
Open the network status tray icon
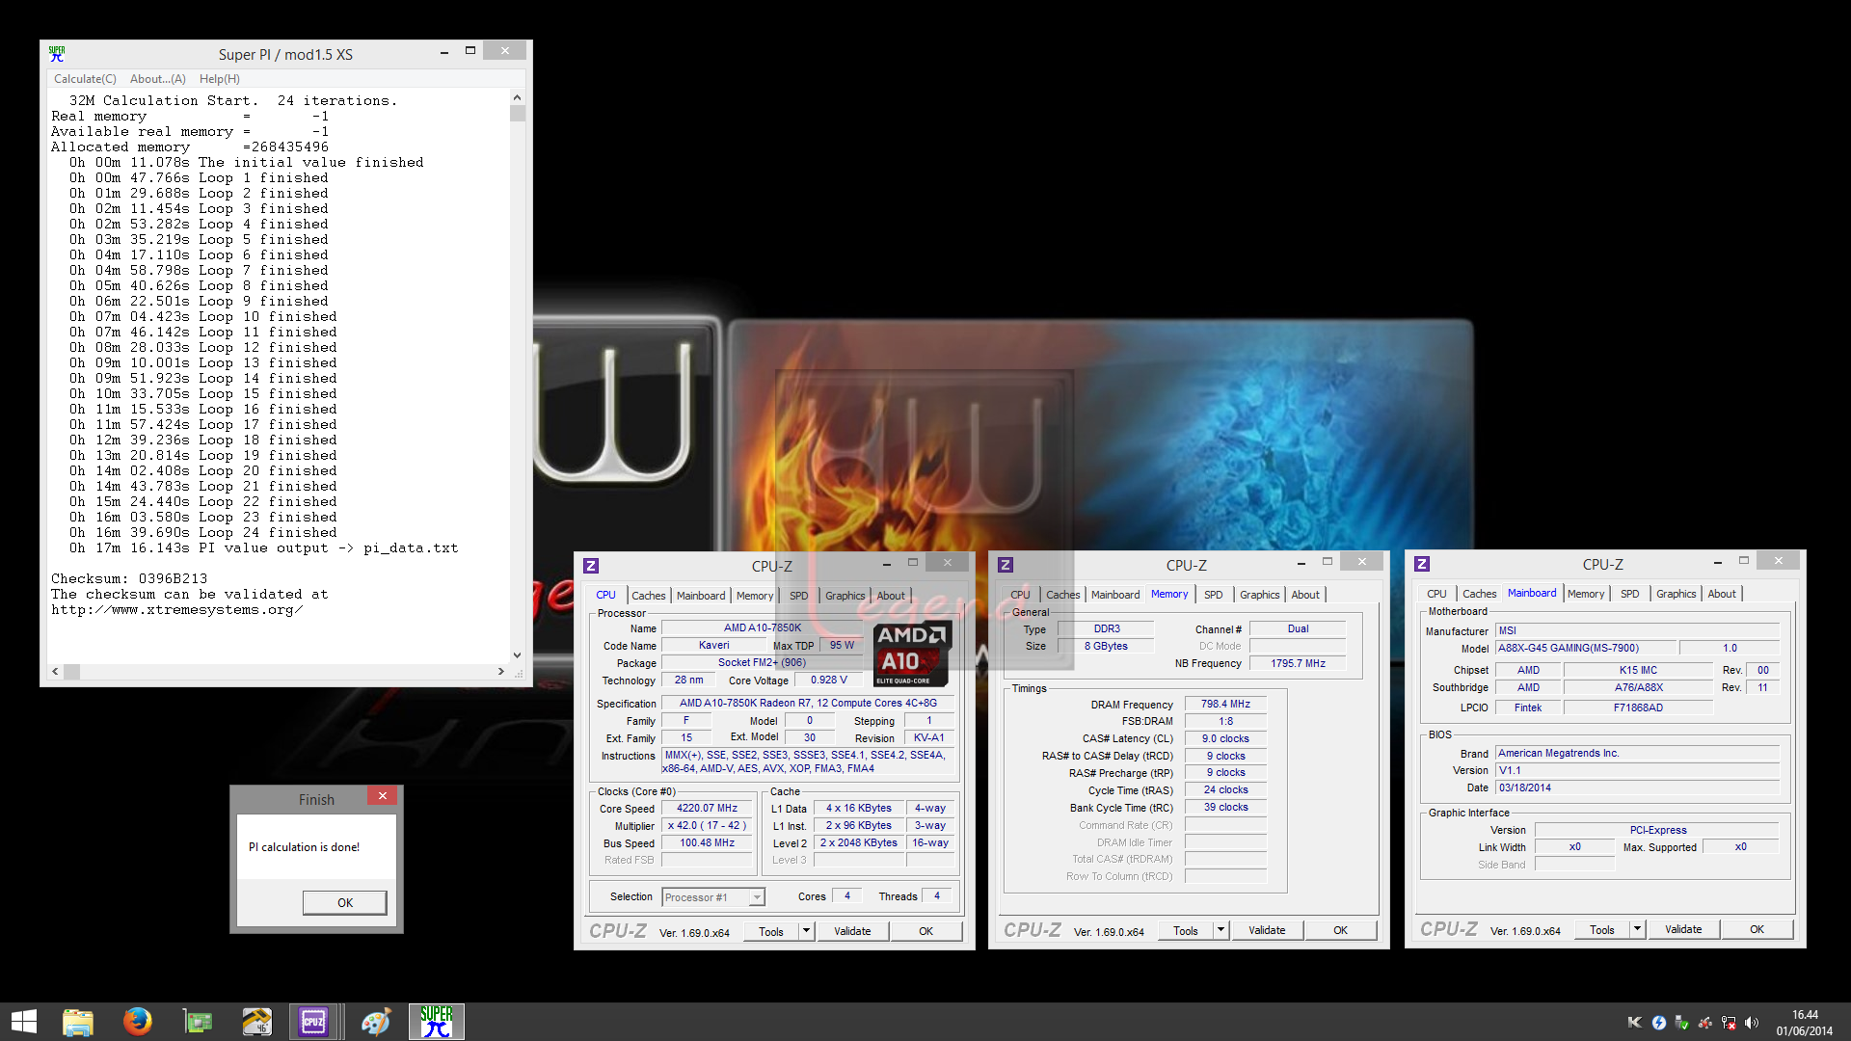(1729, 1023)
